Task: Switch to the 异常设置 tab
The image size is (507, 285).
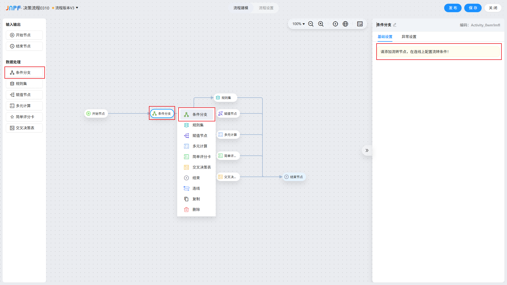Action: [409, 37]
